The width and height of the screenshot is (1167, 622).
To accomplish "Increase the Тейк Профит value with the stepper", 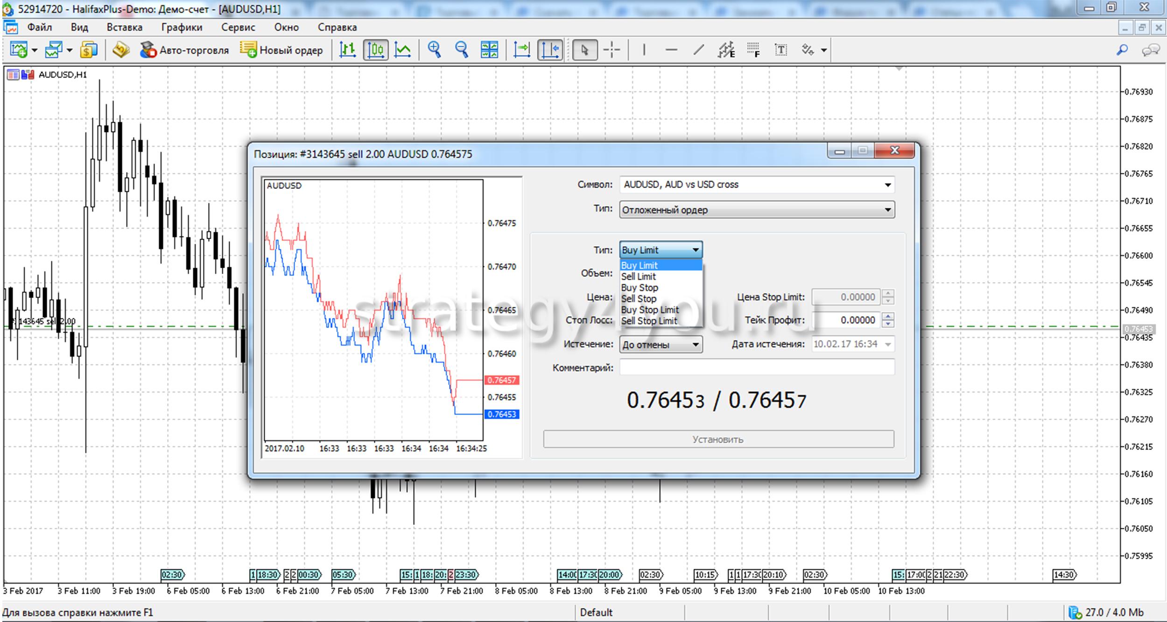I will pos(888,317).
